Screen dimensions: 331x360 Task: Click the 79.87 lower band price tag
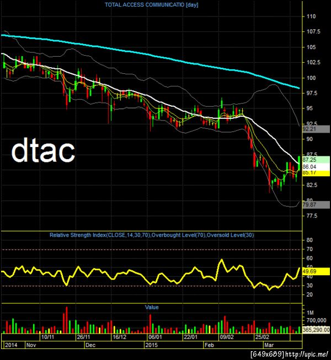point(316,205)
